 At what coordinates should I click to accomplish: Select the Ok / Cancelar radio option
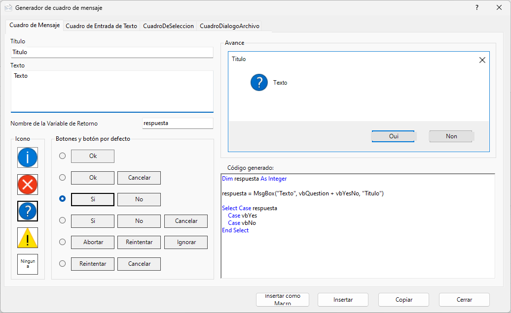[62, 178]
